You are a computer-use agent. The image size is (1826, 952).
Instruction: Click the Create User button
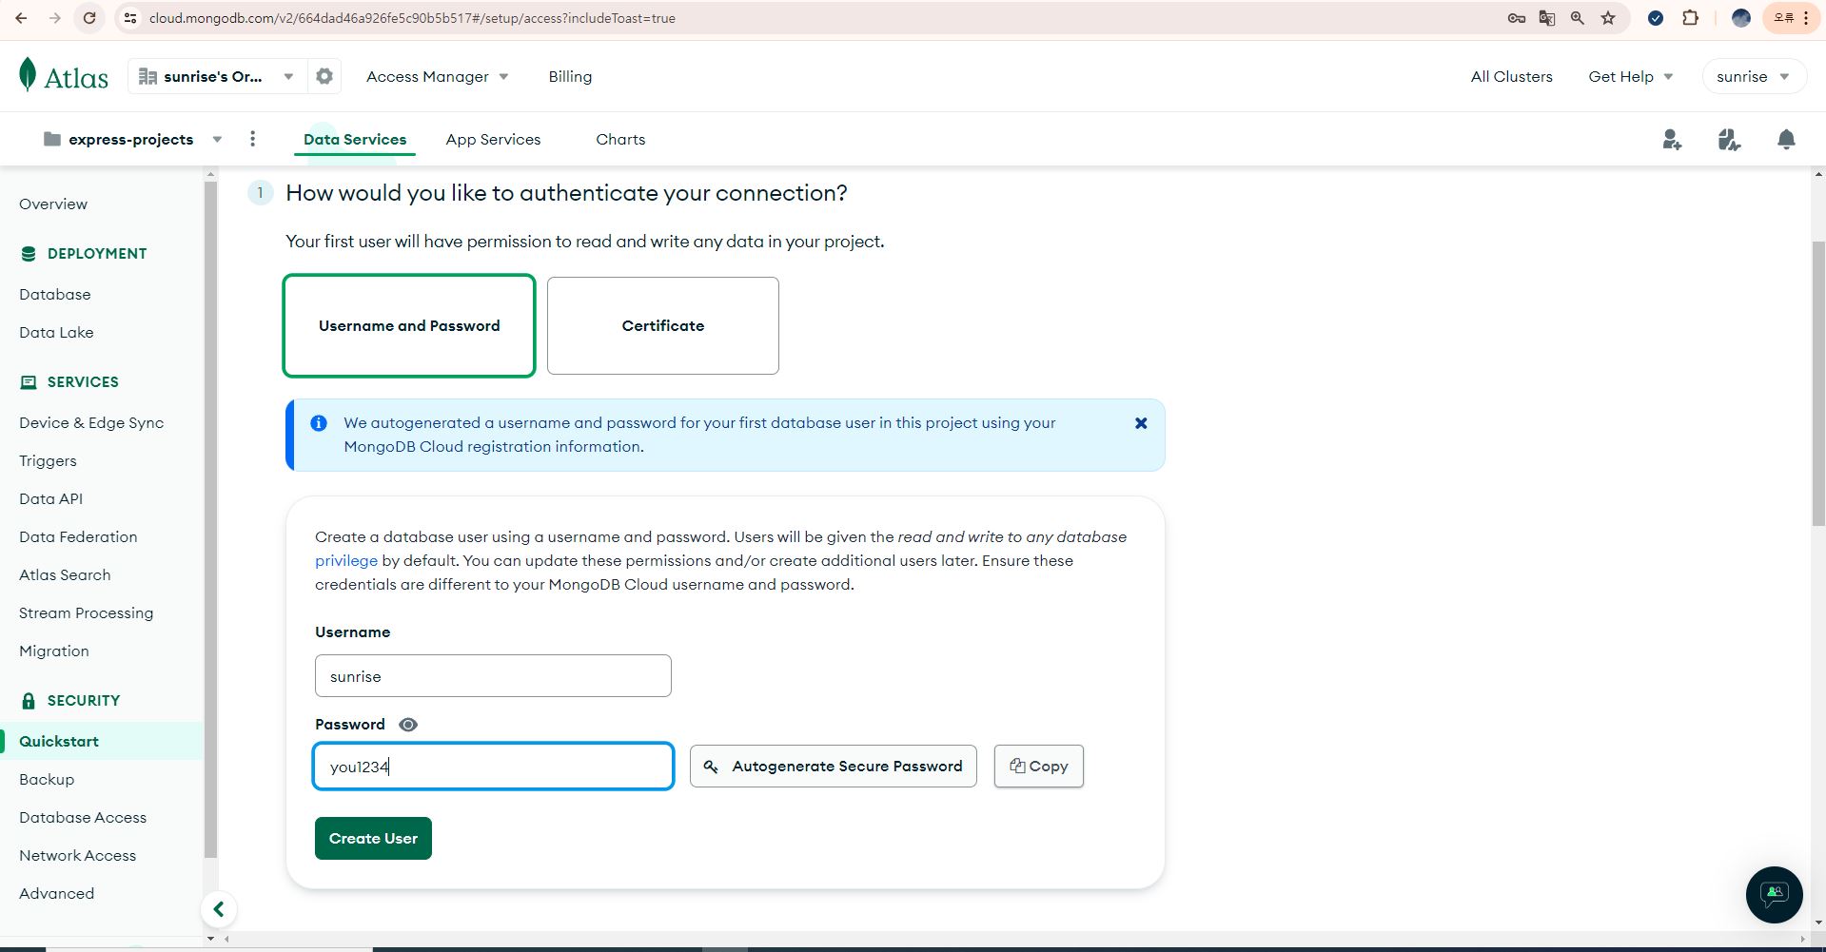(x=373, y=838)
